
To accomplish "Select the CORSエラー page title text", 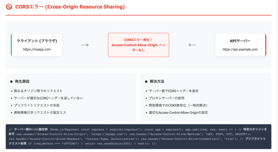I will pos(70,7).
